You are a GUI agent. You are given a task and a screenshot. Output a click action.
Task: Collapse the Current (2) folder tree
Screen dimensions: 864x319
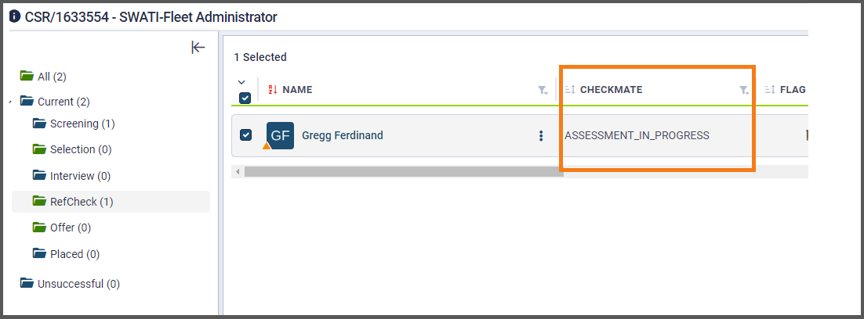tap(12, 102)
